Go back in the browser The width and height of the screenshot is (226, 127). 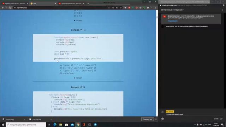(3, 8)
